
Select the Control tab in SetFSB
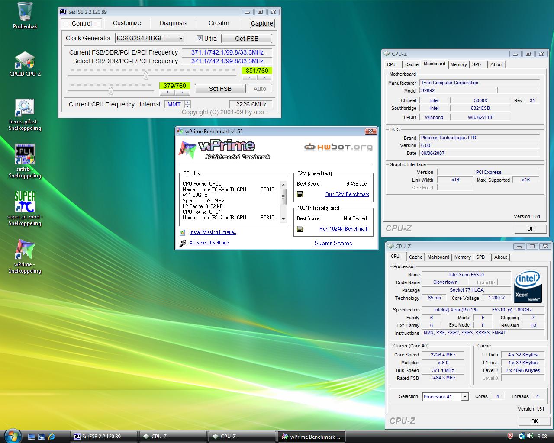tap(82, 23)
